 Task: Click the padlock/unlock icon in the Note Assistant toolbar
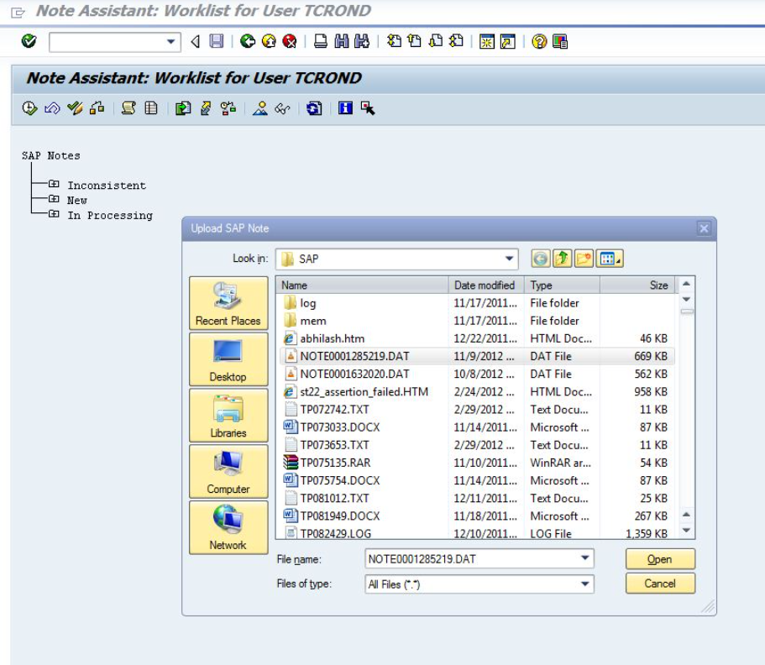[97, 107]
